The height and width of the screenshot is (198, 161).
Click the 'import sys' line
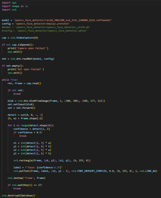pyautogui.click(x=9, y=3)
